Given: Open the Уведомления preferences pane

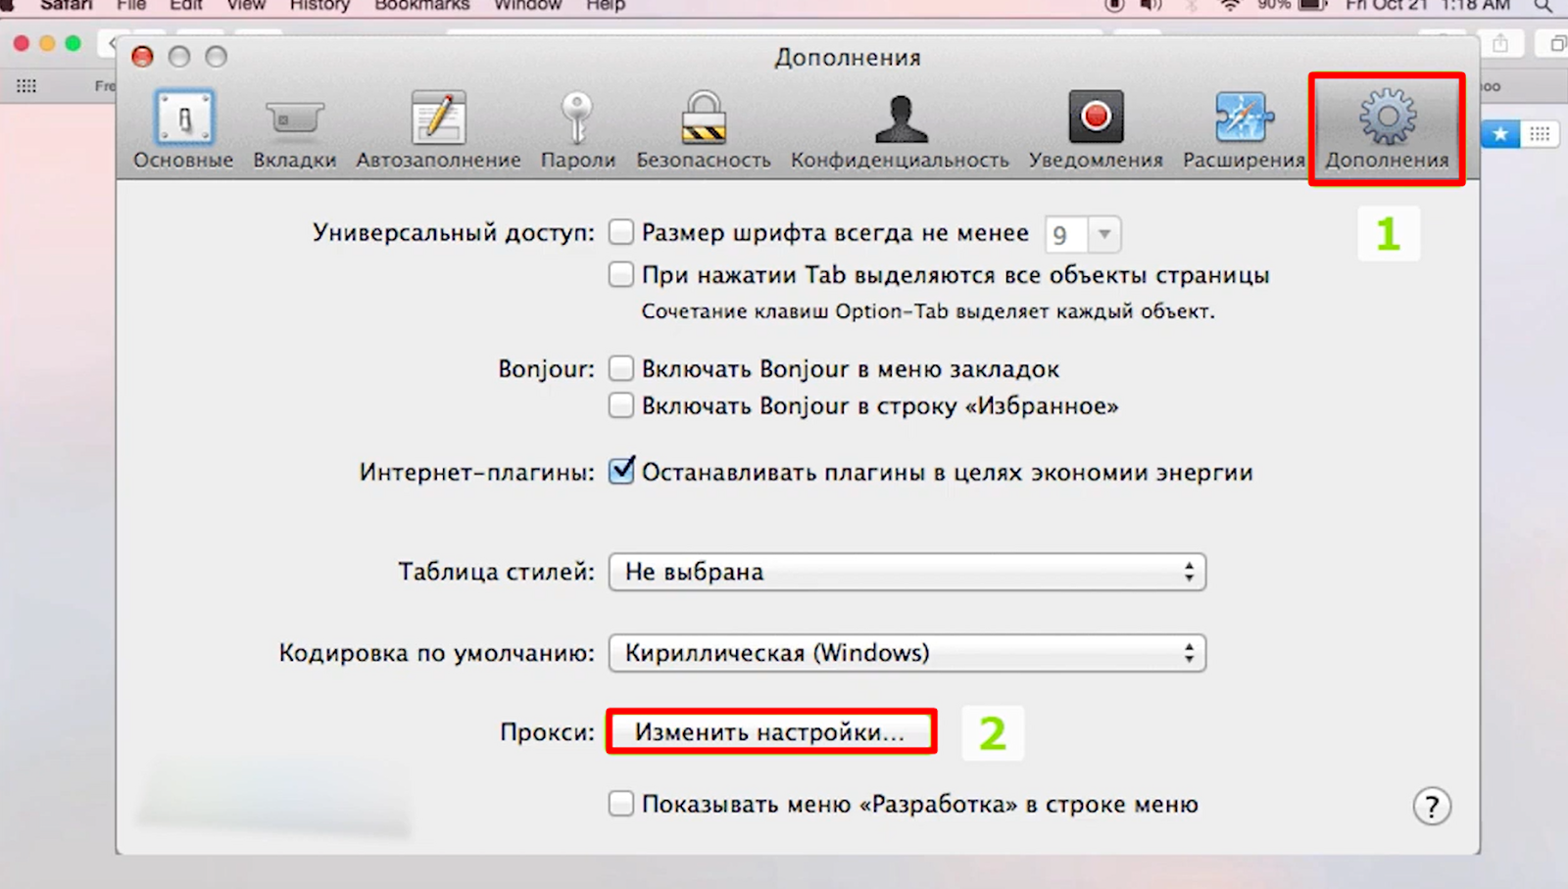Looking at the screenshot, I should pos(1096,129).
